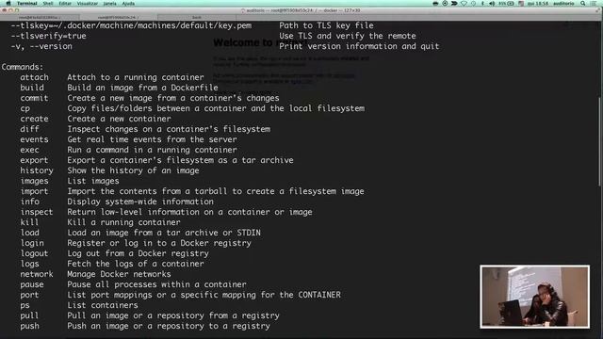This screenshot has height=339, width=603.
Task: Click the 'import' command row
Action: pos(192,191)
